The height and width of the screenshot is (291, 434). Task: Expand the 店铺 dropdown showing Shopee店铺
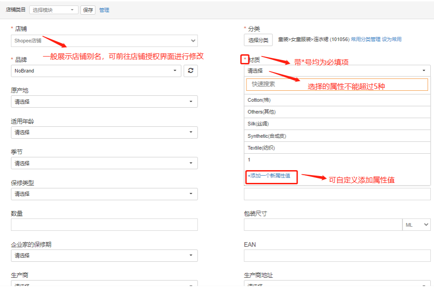tap(104, 41)
